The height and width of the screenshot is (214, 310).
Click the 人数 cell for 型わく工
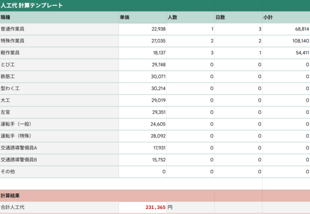point(190,88)
